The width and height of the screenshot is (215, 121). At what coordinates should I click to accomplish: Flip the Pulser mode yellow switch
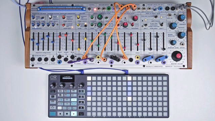pyautogui.click(x=78, y=25)
